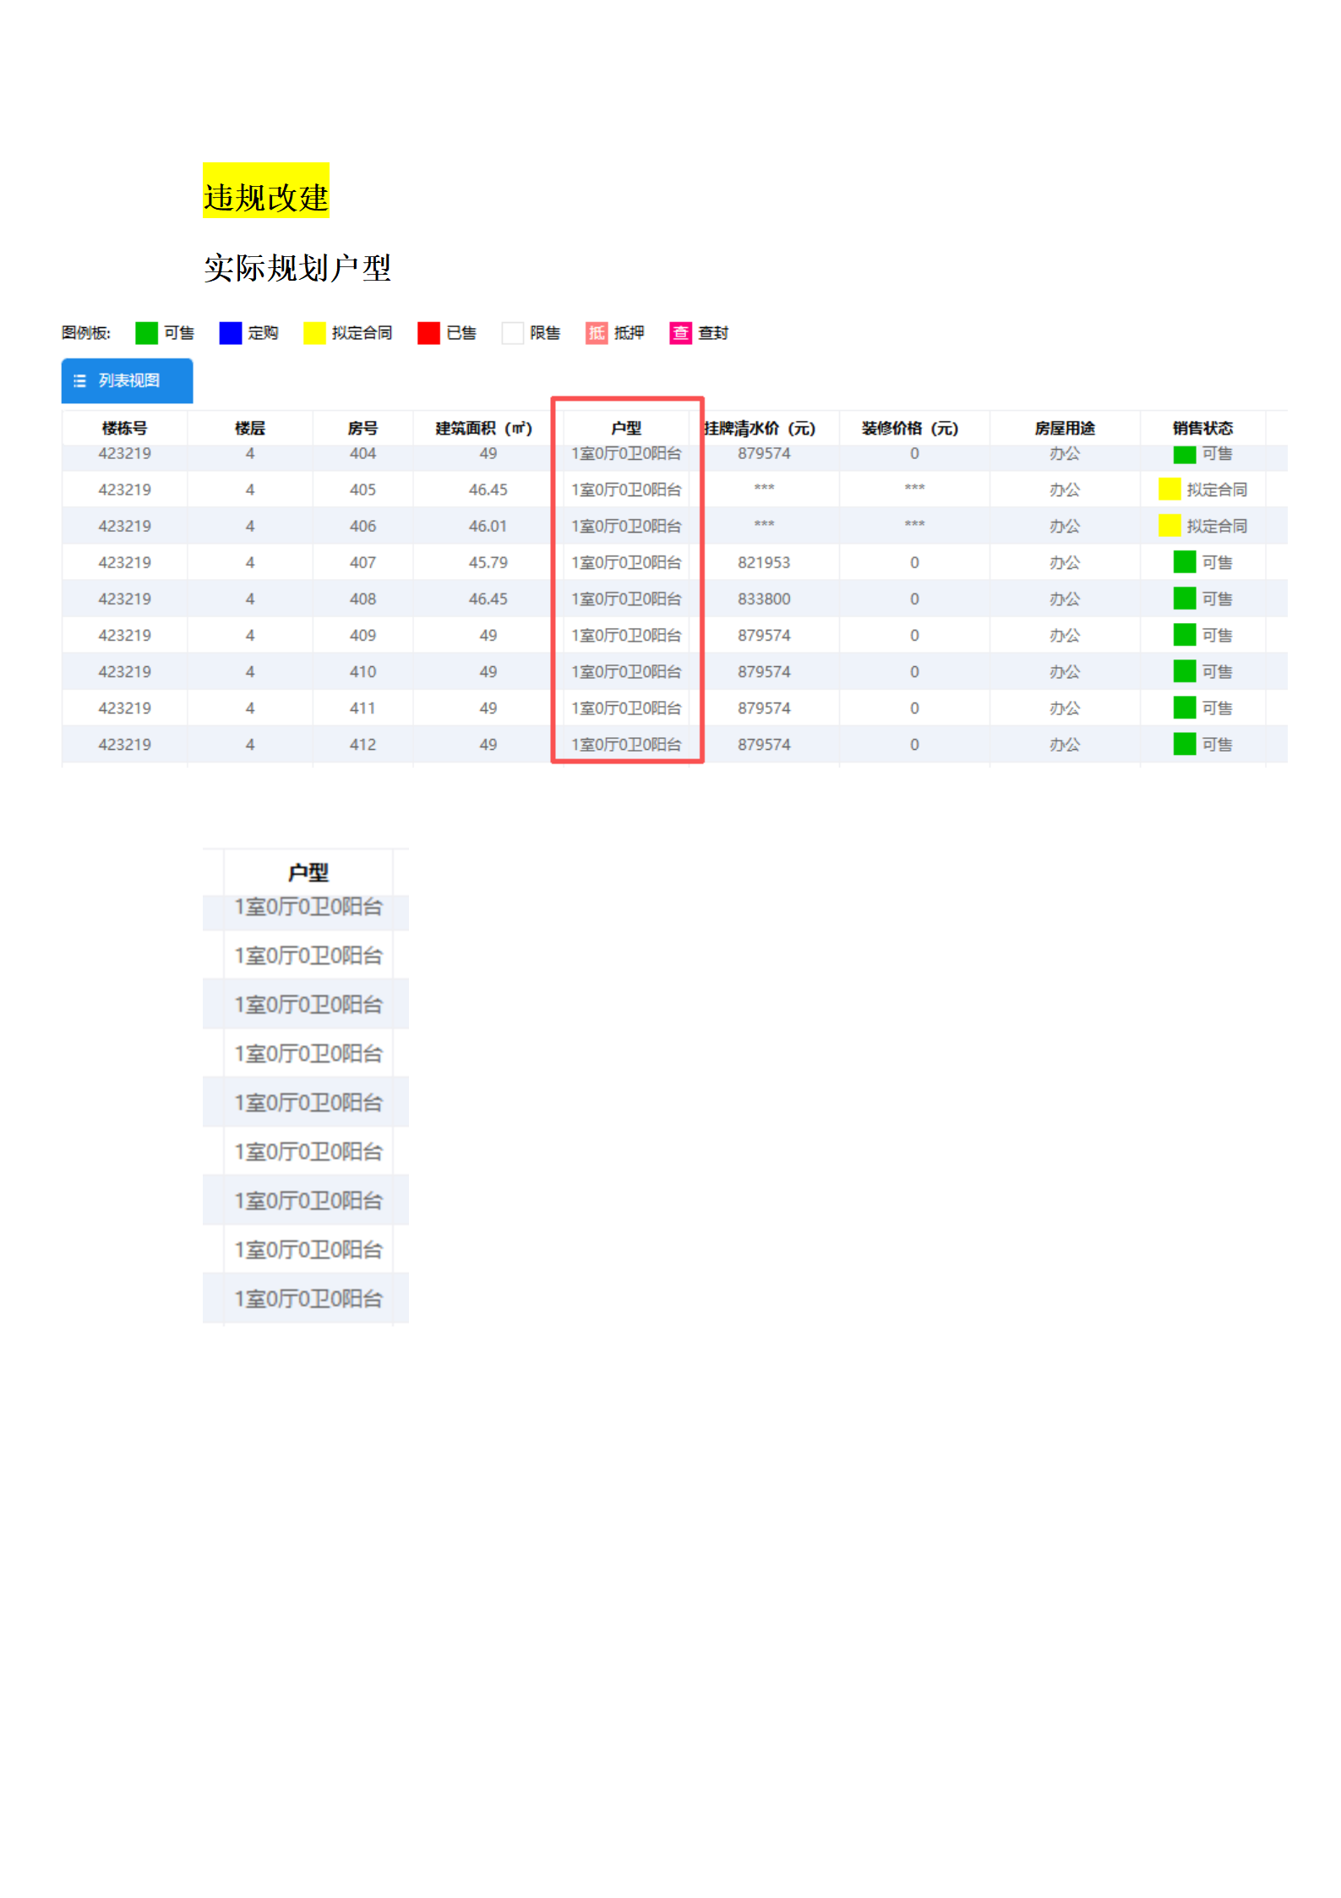Click green status icon for room 407
The image size is (1341, 1898).
point(1185,562)
